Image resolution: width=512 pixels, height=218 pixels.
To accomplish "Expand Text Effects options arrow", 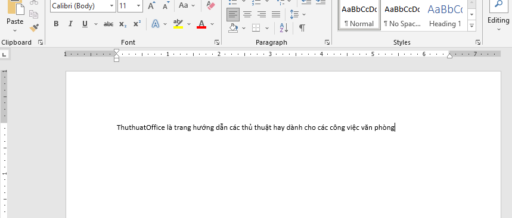I will [x=165, y=24].
